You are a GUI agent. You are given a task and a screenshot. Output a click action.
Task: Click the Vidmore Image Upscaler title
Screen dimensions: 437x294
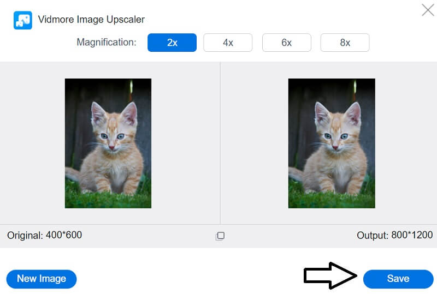tap(91, 20)
